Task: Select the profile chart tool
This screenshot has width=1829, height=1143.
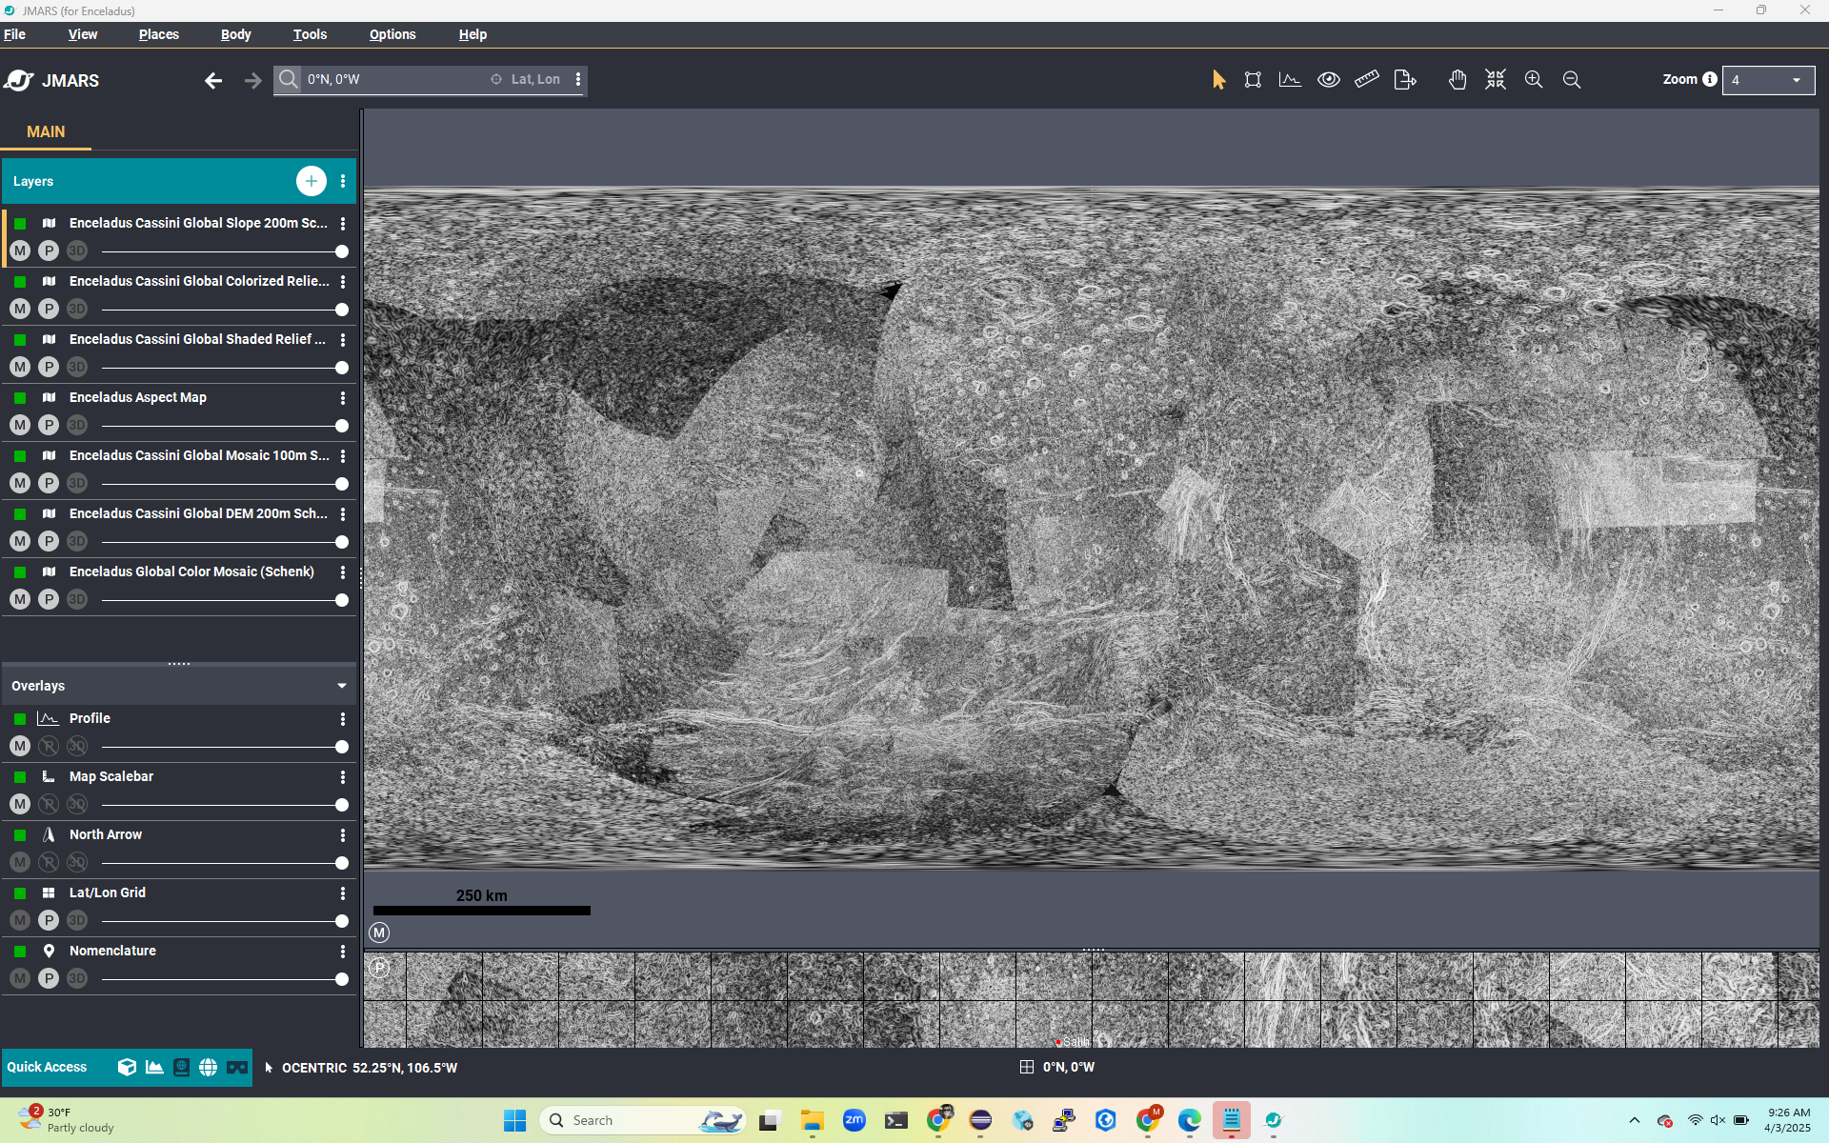Action: [x=1290, y=80]
